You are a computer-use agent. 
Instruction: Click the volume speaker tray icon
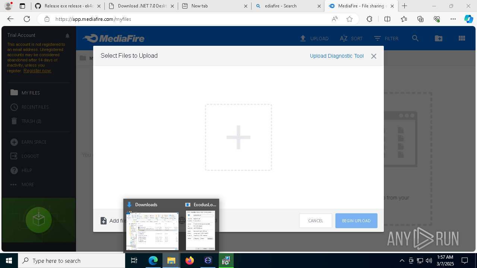[x=429, y=261]
